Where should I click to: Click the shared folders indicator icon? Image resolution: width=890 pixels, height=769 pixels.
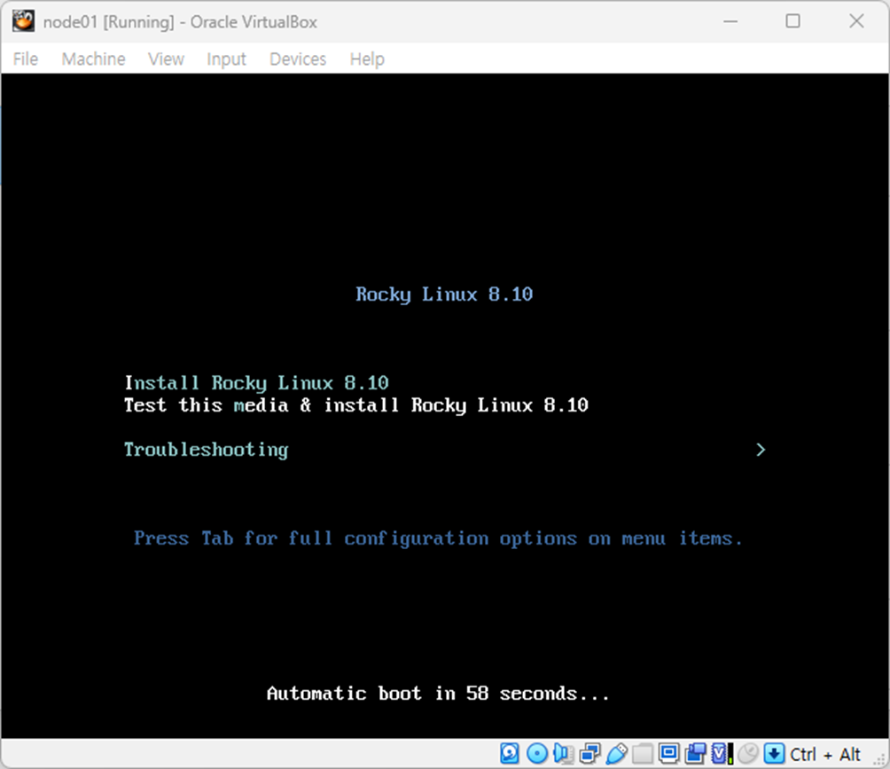pos(643,754)
